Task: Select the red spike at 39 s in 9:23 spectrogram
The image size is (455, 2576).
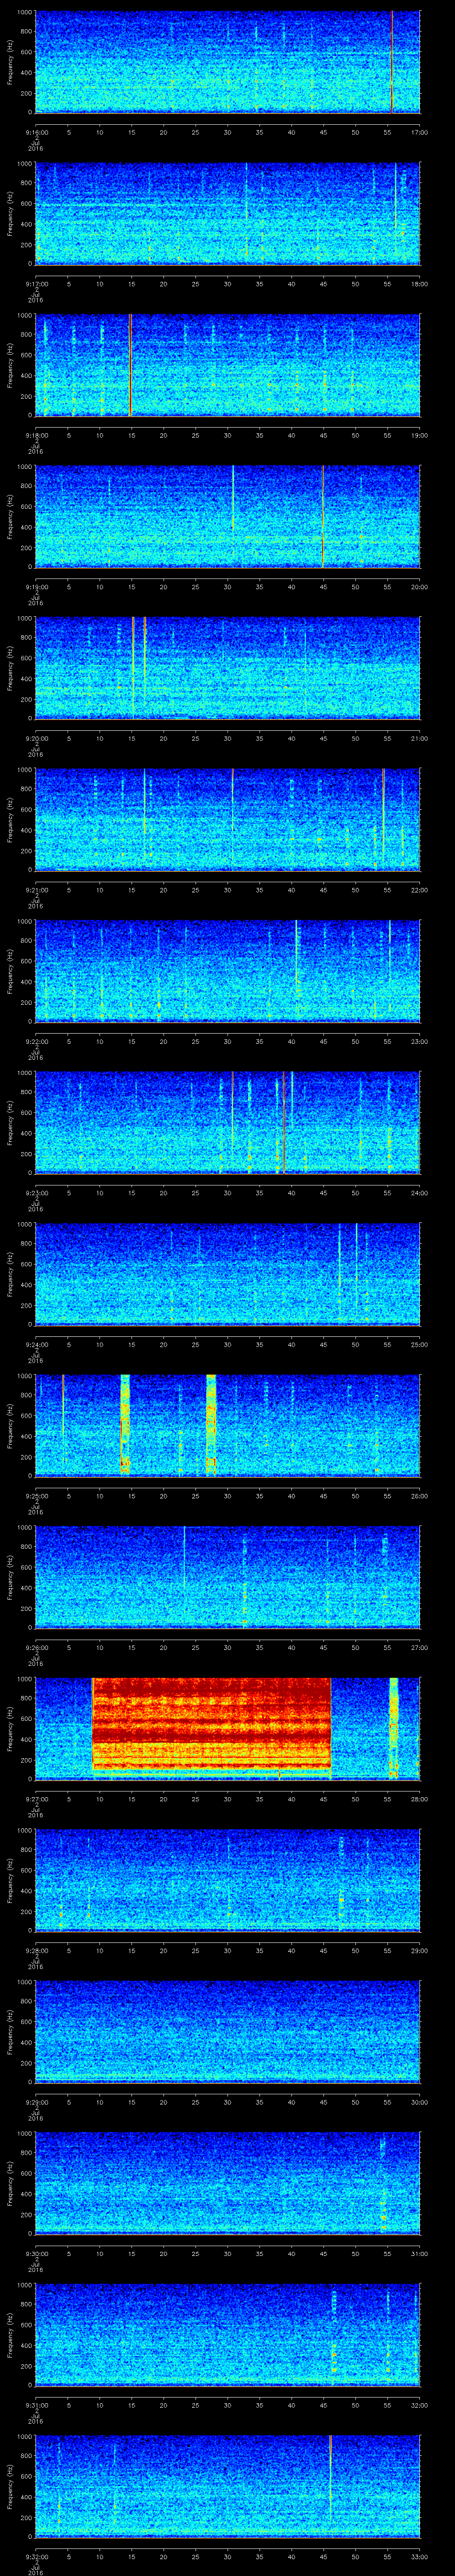Action: (284, 1122)
